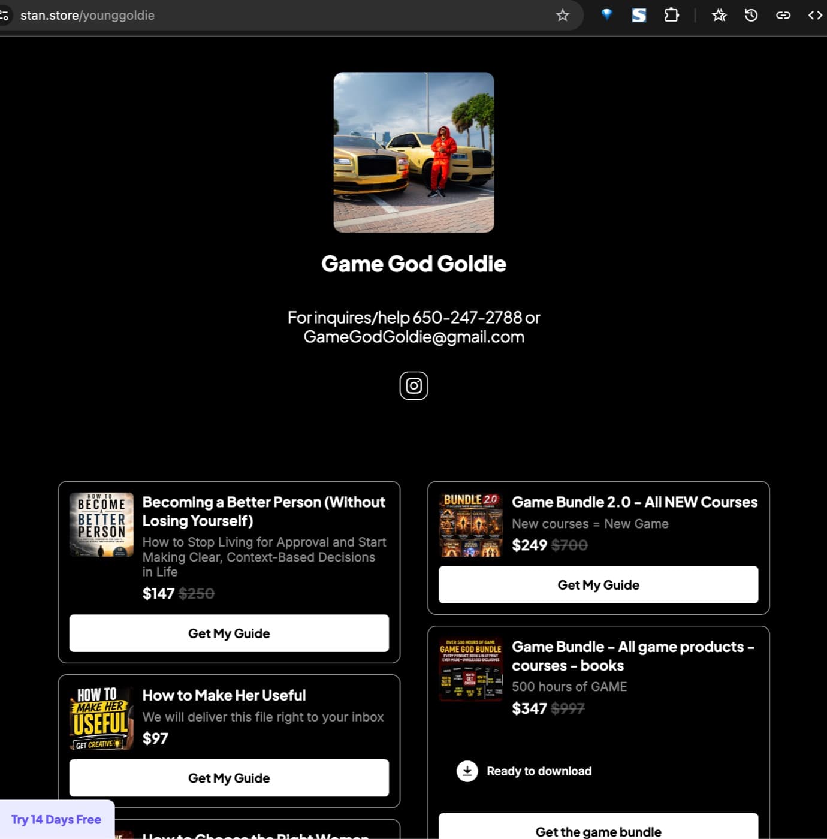Click the link chain toolbar icon
This screenshot has height=839, width=827.
(x=783, y=15)
